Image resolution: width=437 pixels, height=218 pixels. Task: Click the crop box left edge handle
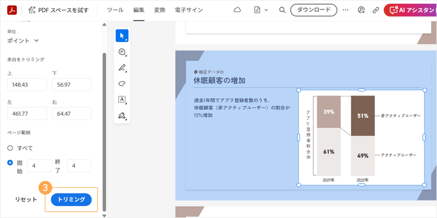click(x=298, y=137)
